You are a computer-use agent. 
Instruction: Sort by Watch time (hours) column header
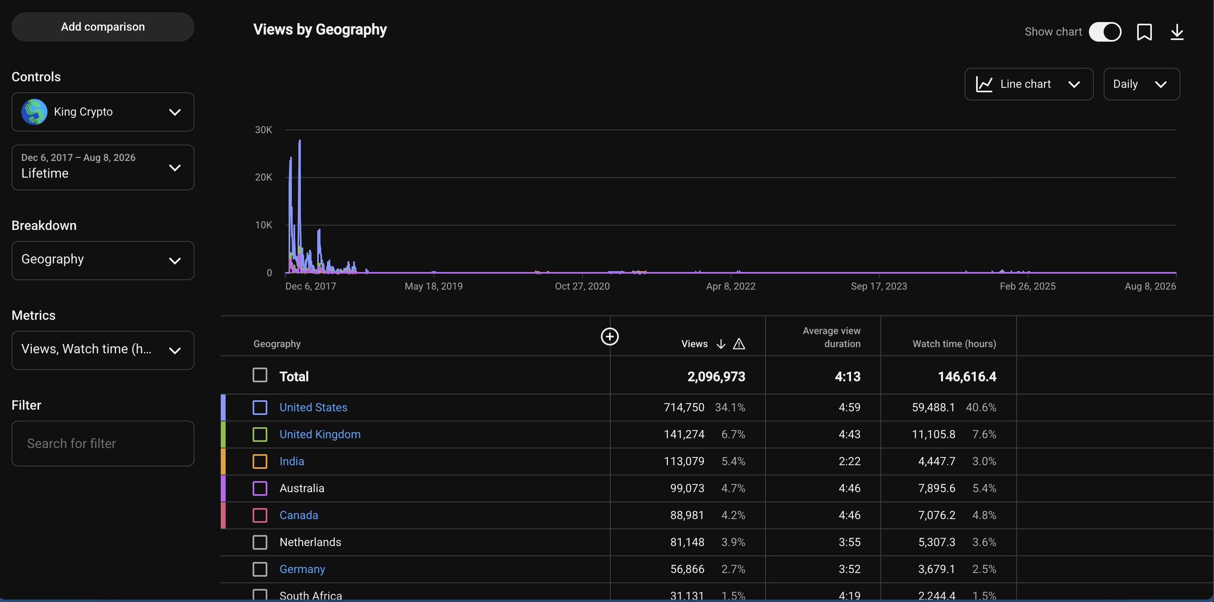pos(954,344)
